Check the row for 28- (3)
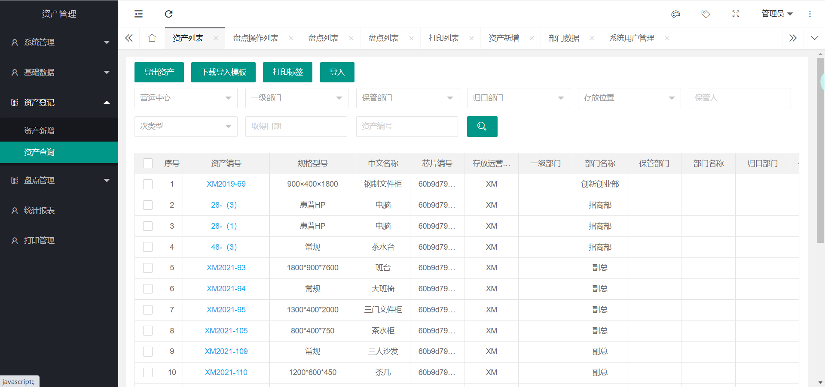The width and height of the screenshot is (825, 387). tap(148, 205)
